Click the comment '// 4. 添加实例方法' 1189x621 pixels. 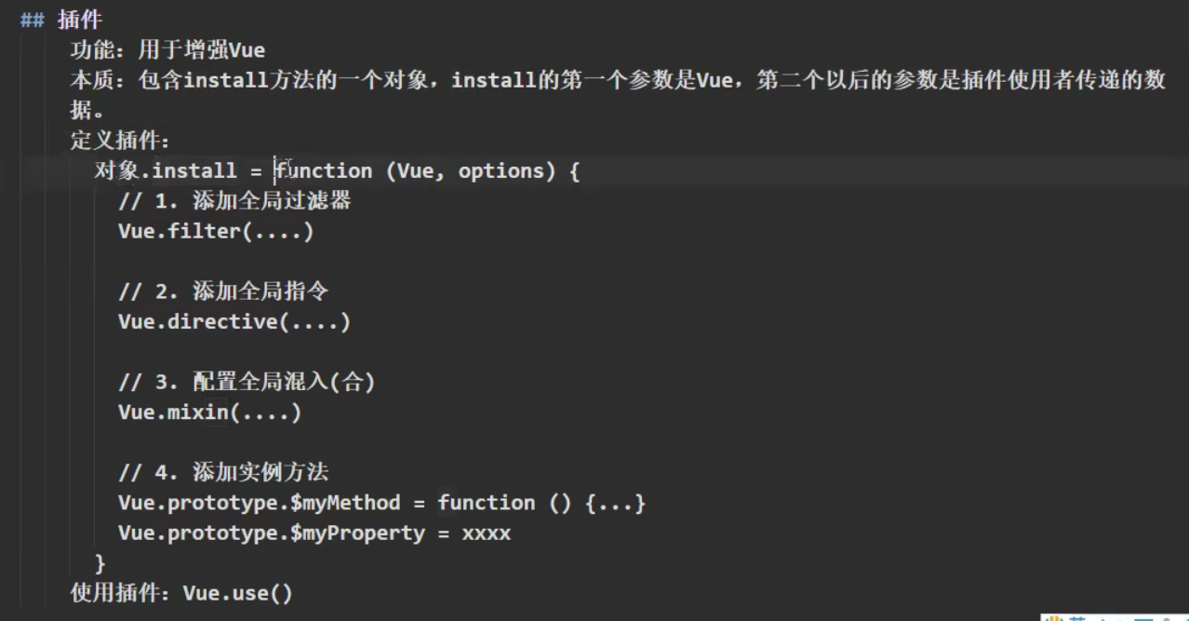point(223,472)
